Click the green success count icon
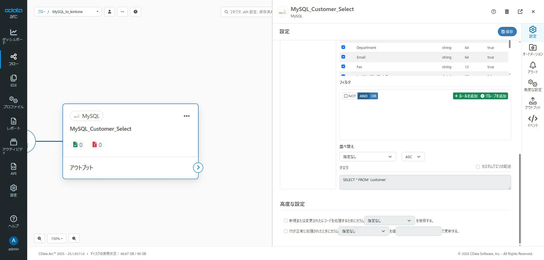 tap(75, 145)
